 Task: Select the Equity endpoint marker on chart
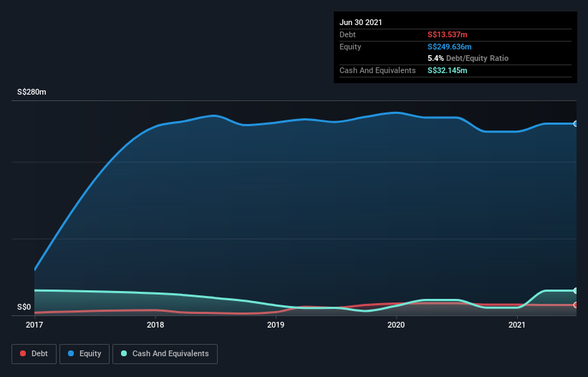[x=575, y=124]
